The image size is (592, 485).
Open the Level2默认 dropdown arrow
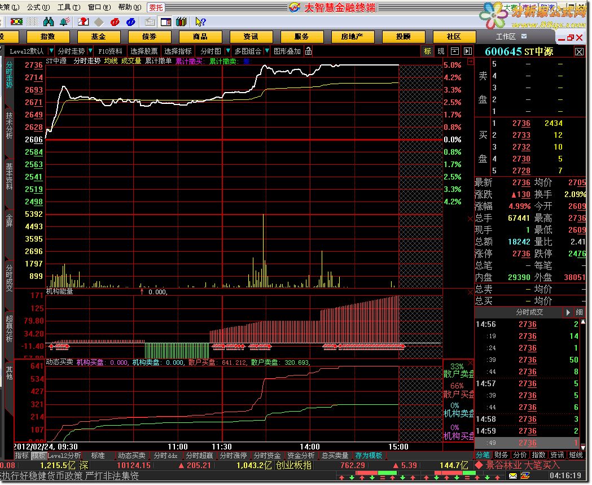click(x=51, y=51)
